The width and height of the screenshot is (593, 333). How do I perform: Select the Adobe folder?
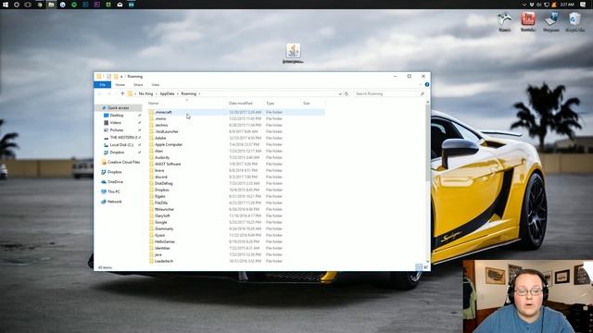tap(160, 138)
